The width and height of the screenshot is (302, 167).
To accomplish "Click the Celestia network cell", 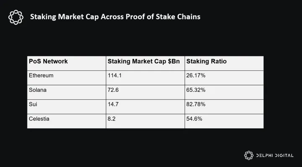I will (x=40, y=119).
